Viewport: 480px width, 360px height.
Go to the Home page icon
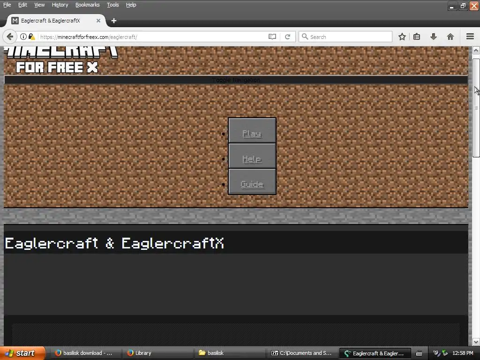[x=450, y=37]
